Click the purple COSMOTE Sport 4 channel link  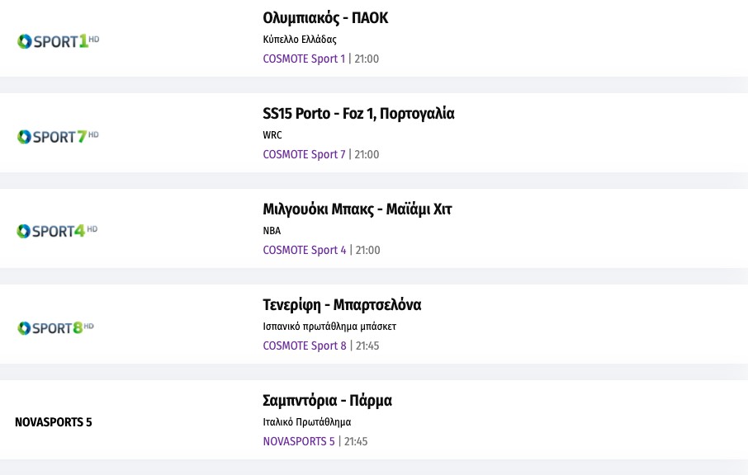tap(305, 250)
